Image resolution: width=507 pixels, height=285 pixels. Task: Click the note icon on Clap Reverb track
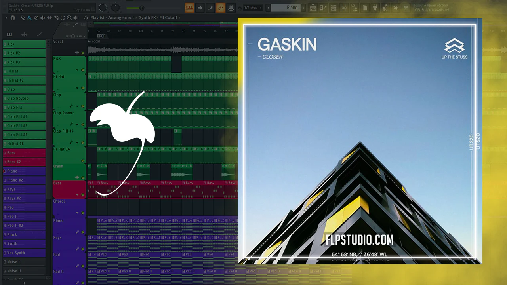pyautogui.click(x=71, y=124)
